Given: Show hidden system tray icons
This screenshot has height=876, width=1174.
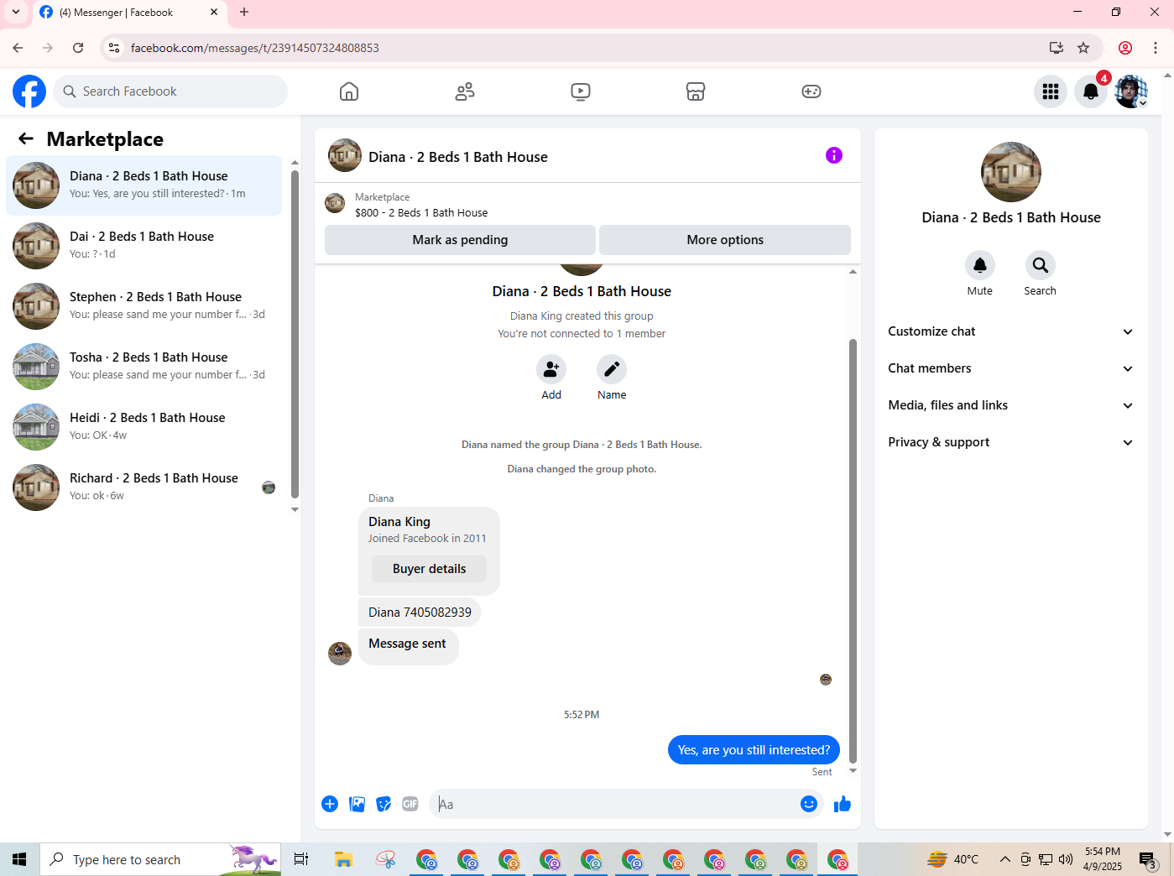Looking at the screenshot, I should pyautogui.click(x=1004, y=859).
